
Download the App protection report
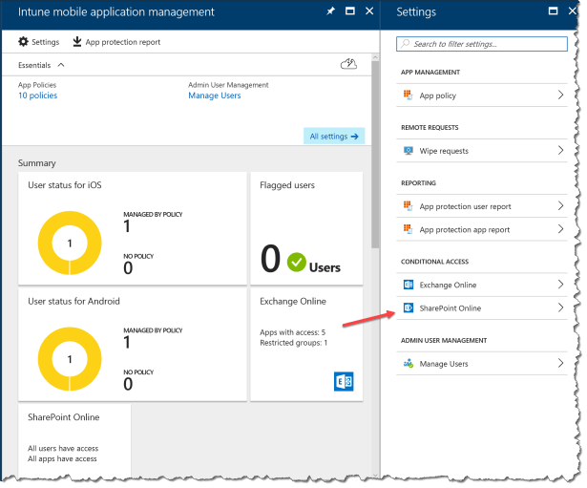click(116, 42)
